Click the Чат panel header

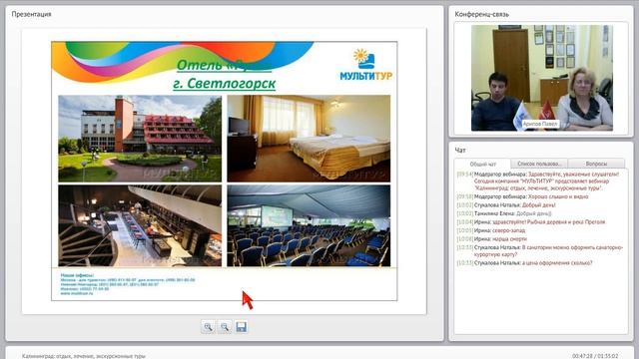(460, 151)
